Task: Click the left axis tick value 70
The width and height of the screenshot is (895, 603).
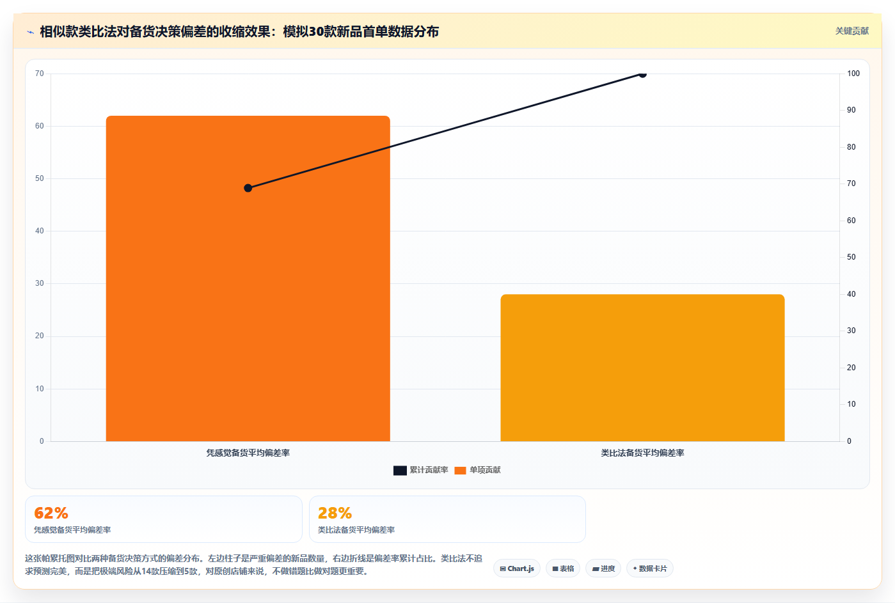Action: (x=40, y=74)
